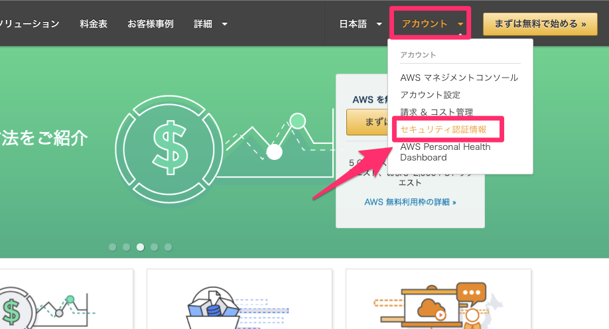
Task: Select the active third carousel dot
Action: 140,247
